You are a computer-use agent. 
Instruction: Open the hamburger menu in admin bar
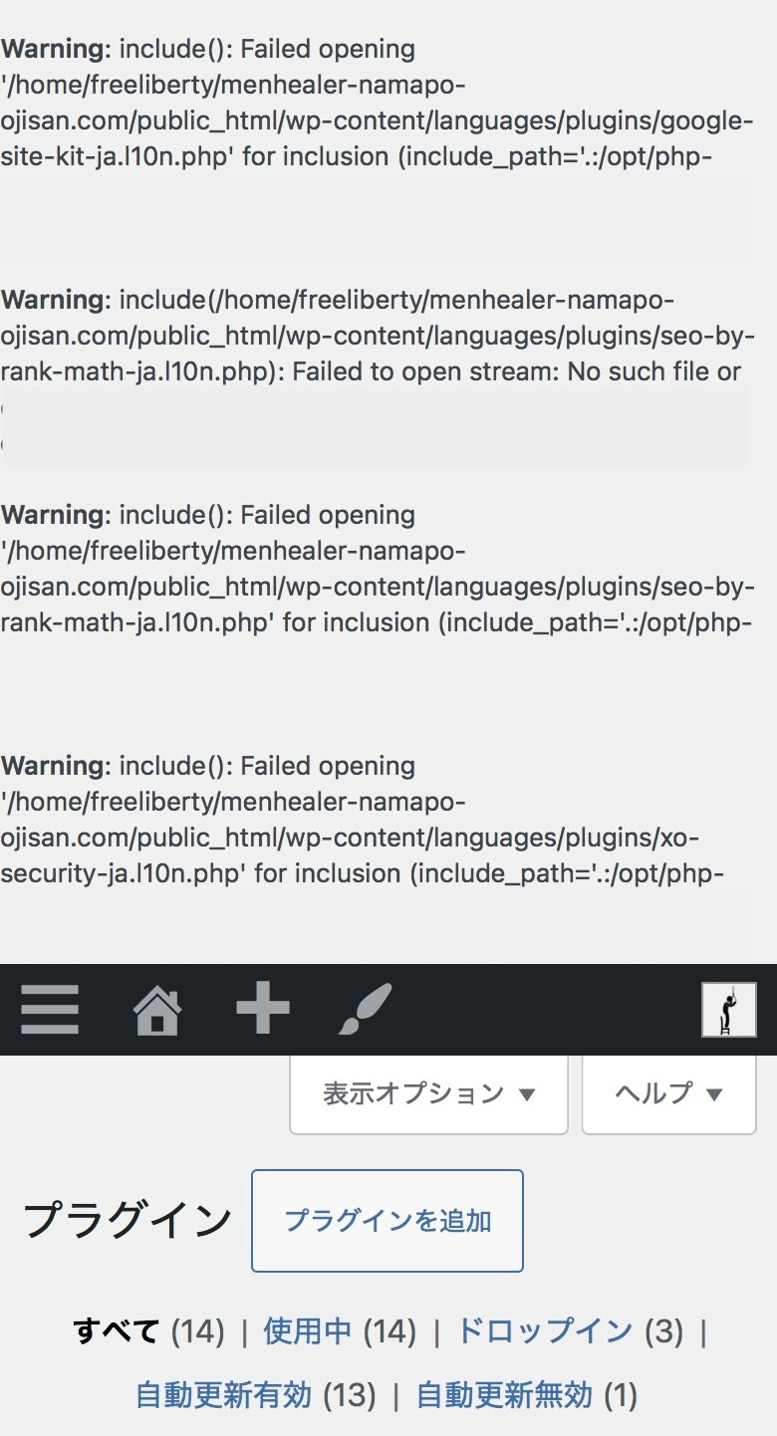coord(50,1009)
